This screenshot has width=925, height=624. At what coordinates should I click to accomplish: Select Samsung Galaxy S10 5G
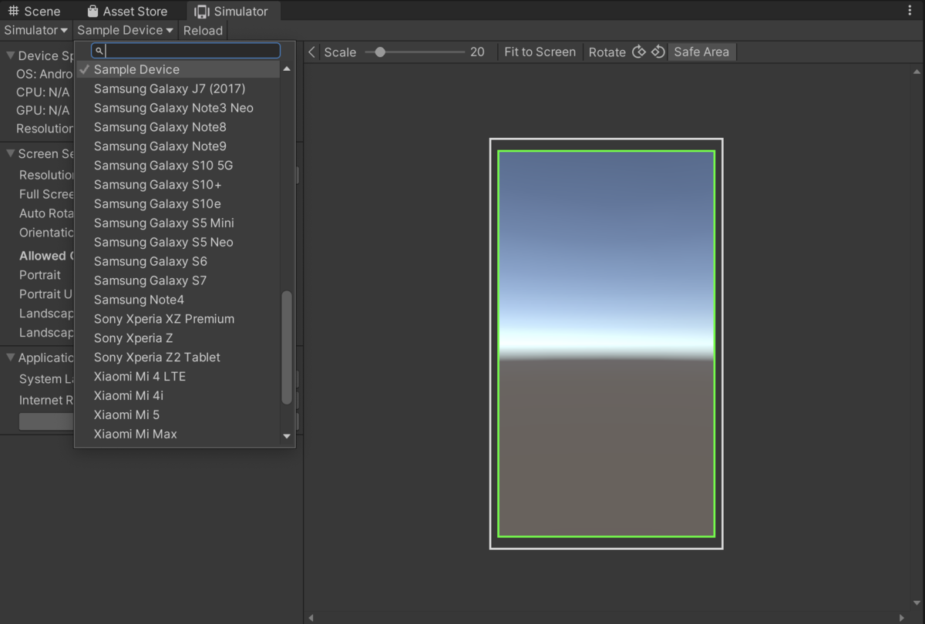click(x=178, y=166)
